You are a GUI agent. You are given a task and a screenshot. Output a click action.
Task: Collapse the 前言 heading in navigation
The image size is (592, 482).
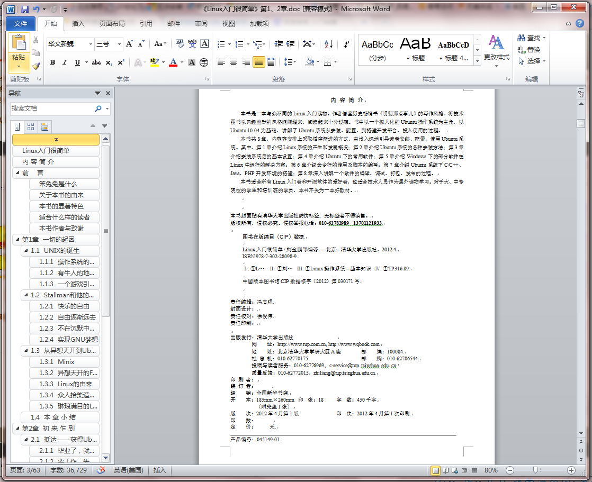[x=17, y=172]
